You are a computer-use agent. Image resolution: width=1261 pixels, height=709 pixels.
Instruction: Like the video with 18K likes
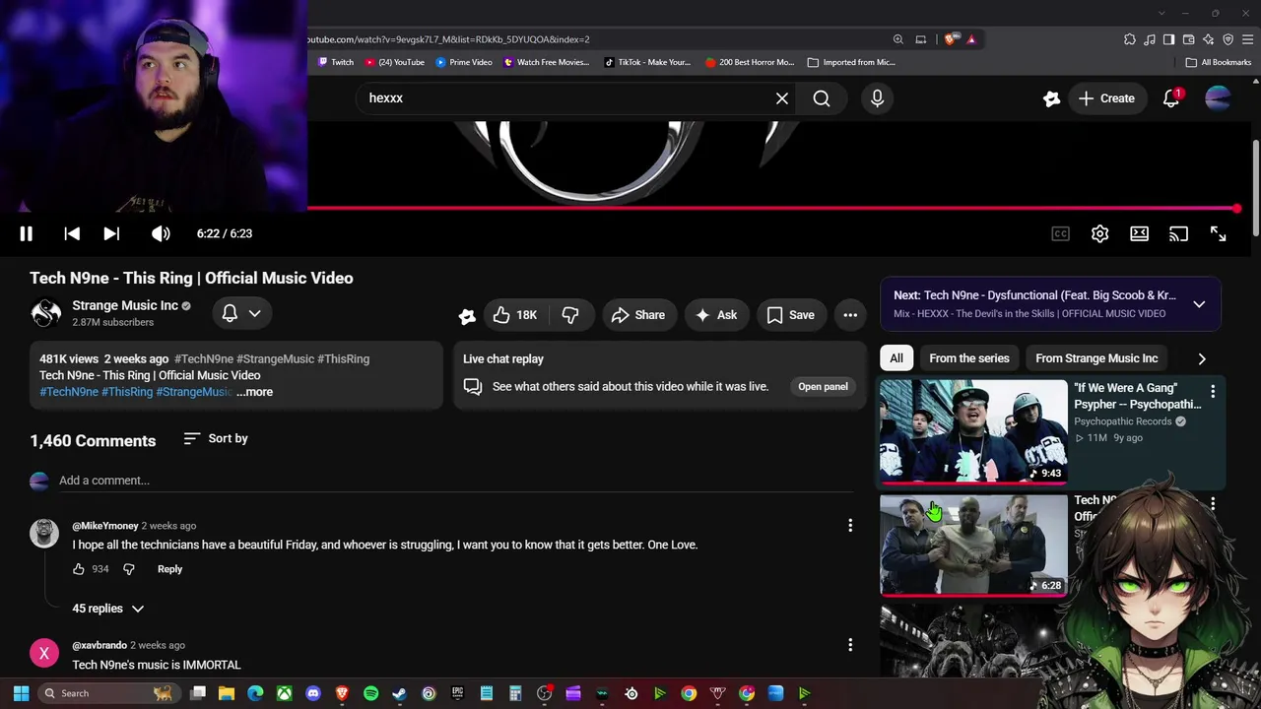[x=515, y=315]
